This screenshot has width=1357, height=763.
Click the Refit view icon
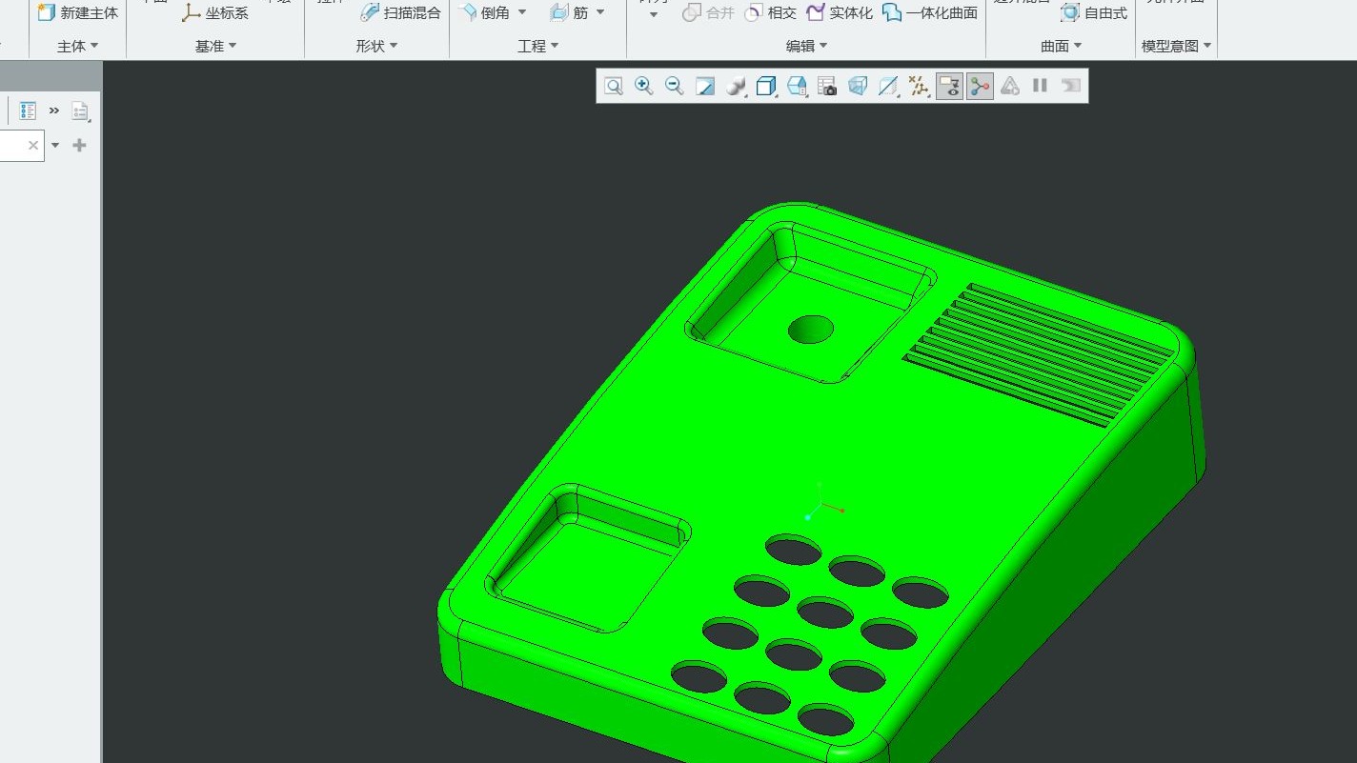tap(614, 87)
